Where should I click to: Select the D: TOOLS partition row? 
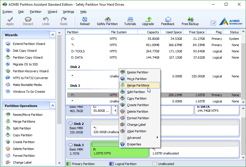click(x=154, y=51)
